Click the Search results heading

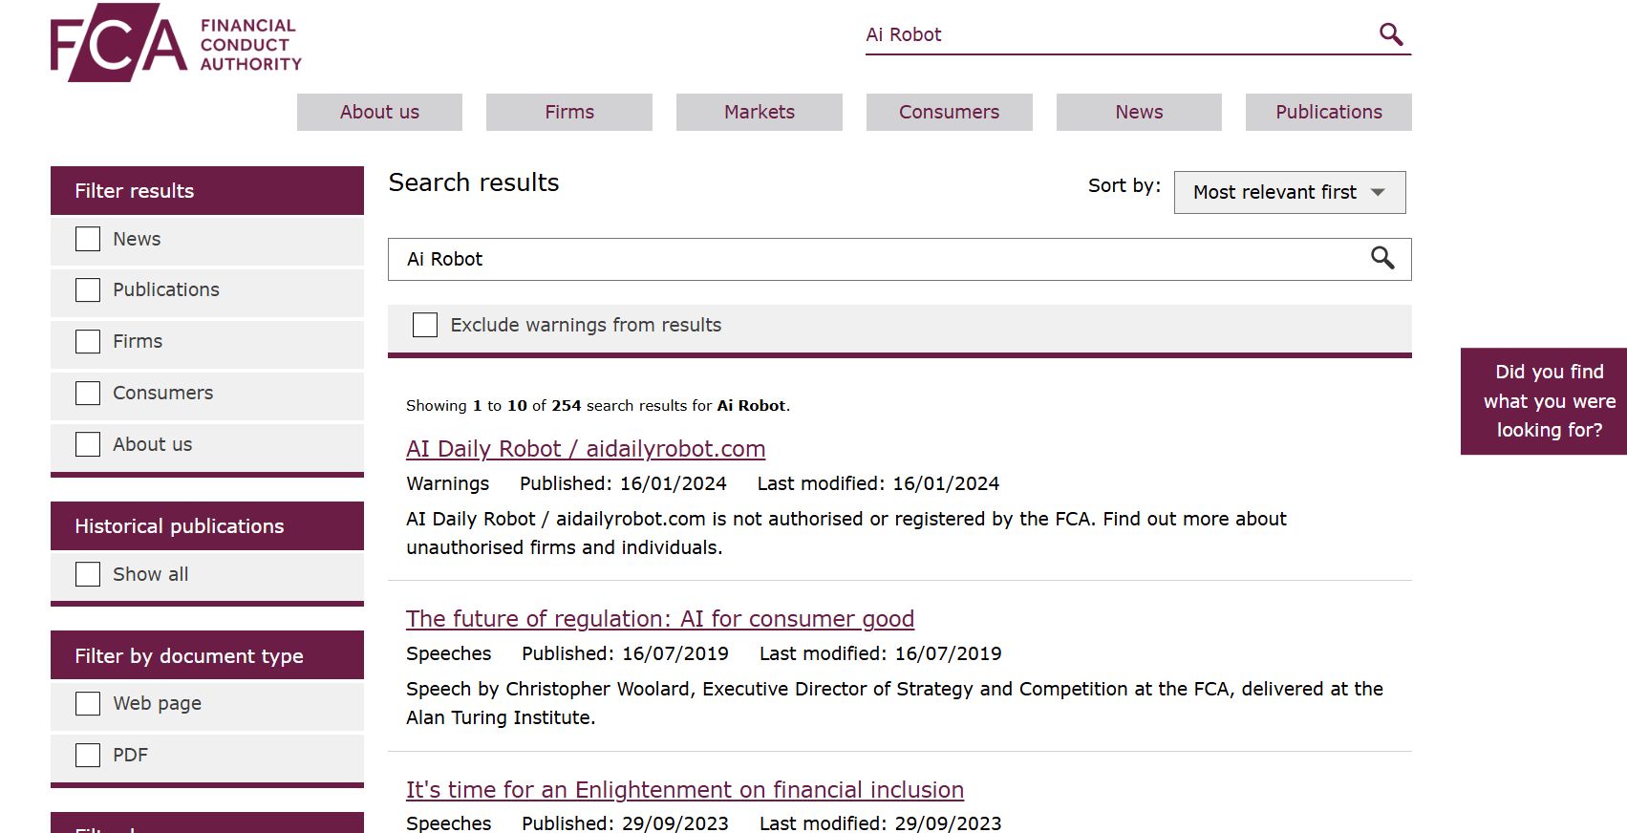click(x=474, y=182)
